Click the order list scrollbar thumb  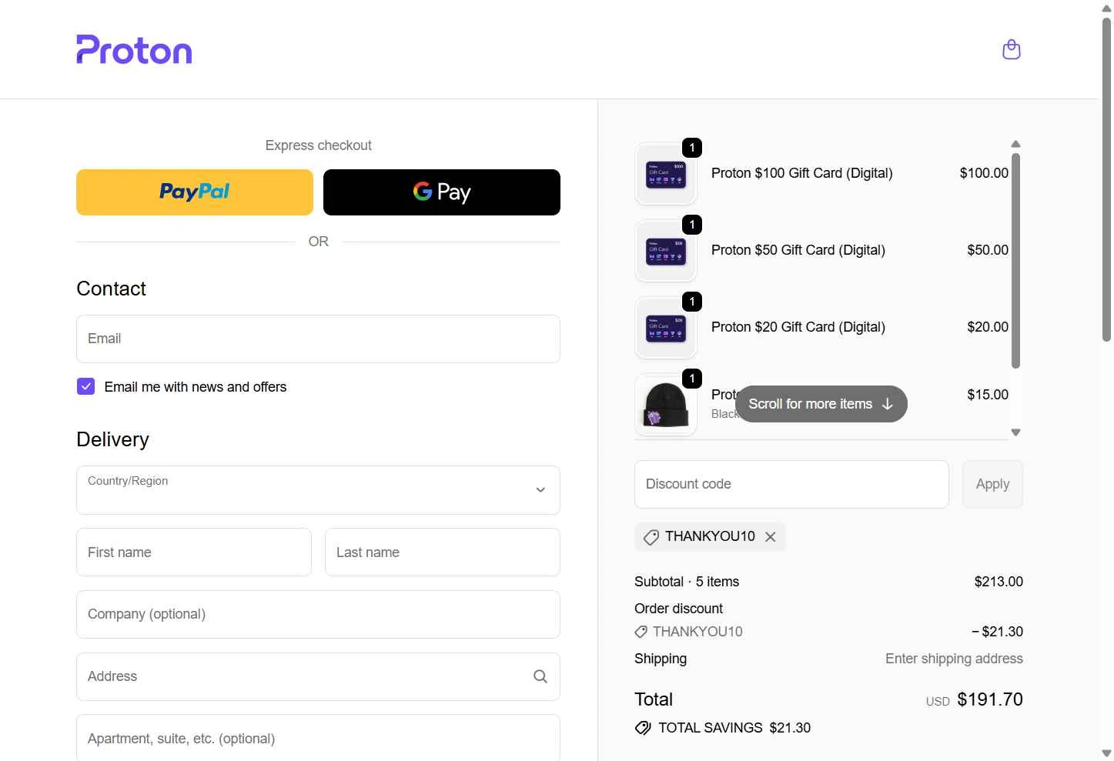[1015, 261]
